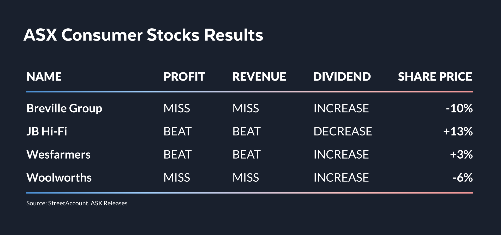Click the ASX Consumer Stocks Results title

143,35
